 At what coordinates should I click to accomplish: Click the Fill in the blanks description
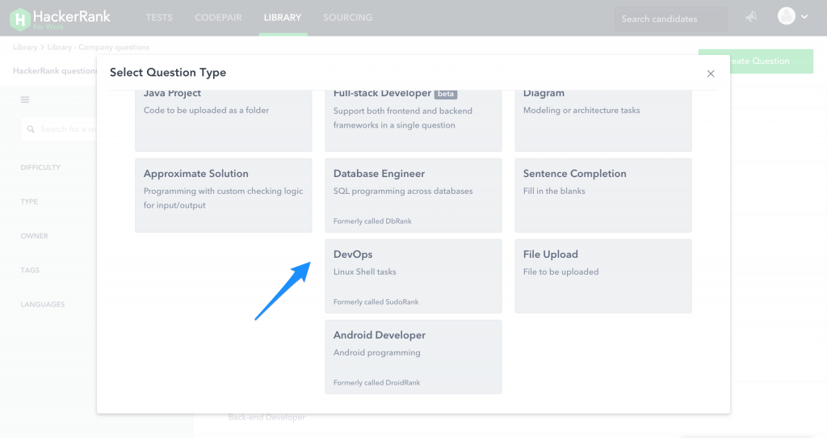(x=554, y=191)
